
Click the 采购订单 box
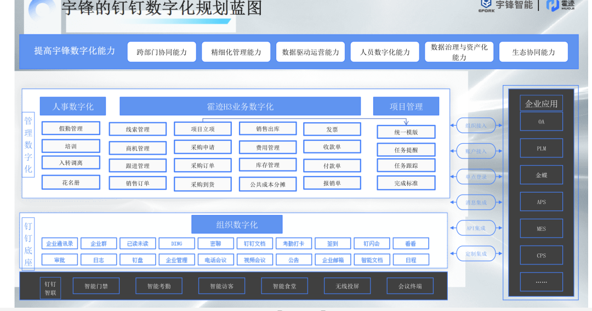[x=203, y=166]
